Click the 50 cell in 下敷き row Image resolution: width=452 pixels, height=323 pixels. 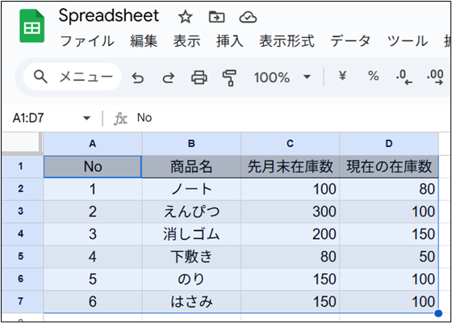pyautogui.click(x=389, y=257)
